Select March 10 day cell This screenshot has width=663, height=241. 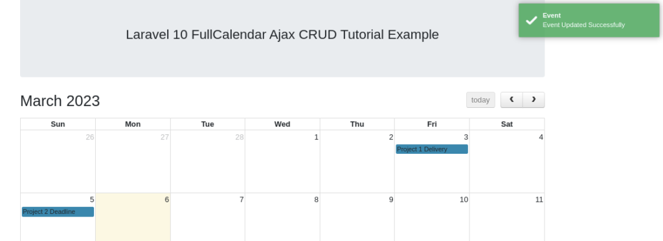point(432,217)
